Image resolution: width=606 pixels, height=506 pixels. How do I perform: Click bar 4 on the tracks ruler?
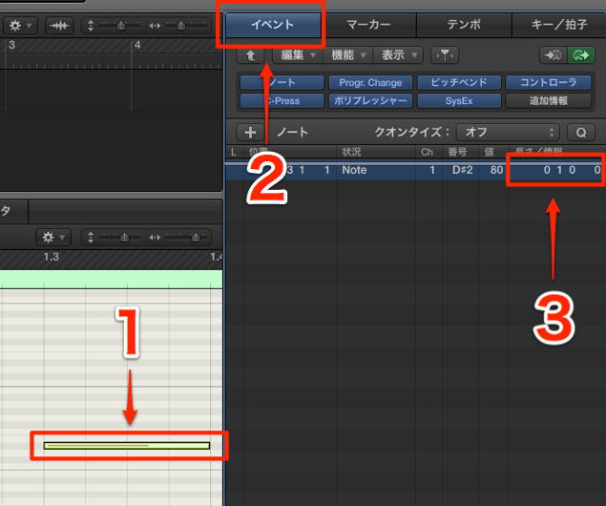pyautogui.click(x=137, y=46)
